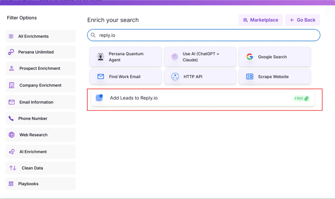The height and width of the screenshot is (199, 335).
Task: Go Back to the previous screen
Action: pos(303,20)
